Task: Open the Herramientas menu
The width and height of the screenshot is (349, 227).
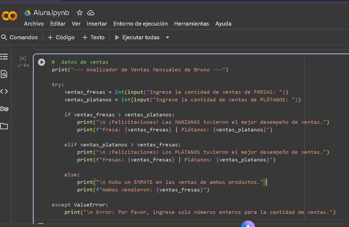Action: coord(191,24)
